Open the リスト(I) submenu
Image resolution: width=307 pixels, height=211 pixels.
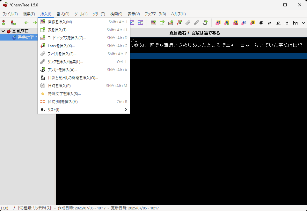coord(84,109)
